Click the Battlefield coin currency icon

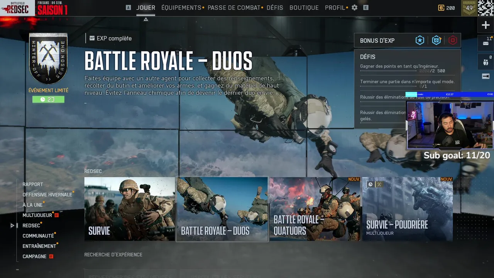point(441,8)
